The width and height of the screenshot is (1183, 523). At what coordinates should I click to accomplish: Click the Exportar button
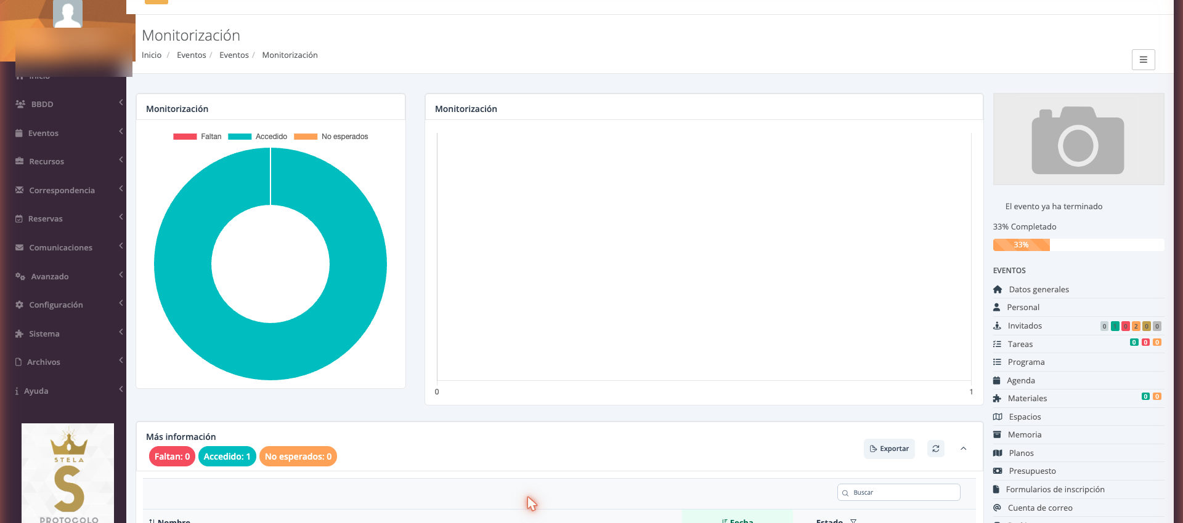click(889, 449)
